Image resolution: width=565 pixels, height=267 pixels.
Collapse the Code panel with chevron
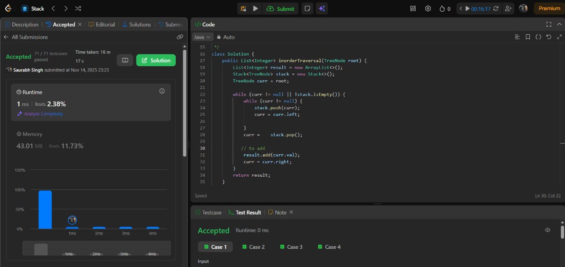click(x=559, y=24)
